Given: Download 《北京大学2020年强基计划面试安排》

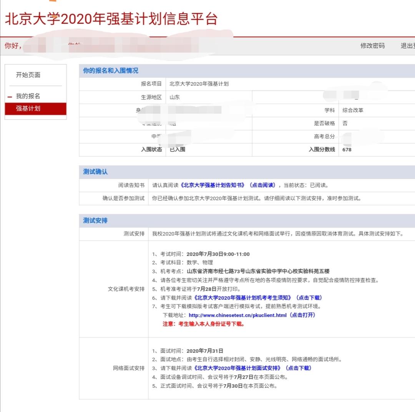Looking at the screenshot, I should pyautogui.click(x=252, y=368).
